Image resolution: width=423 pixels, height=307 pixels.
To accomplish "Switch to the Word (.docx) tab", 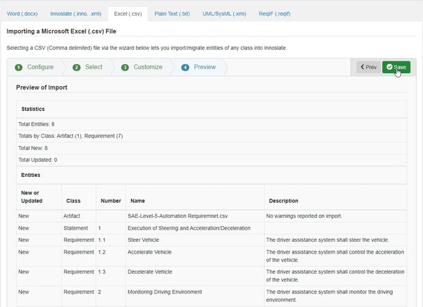I will tap(22, 13).
